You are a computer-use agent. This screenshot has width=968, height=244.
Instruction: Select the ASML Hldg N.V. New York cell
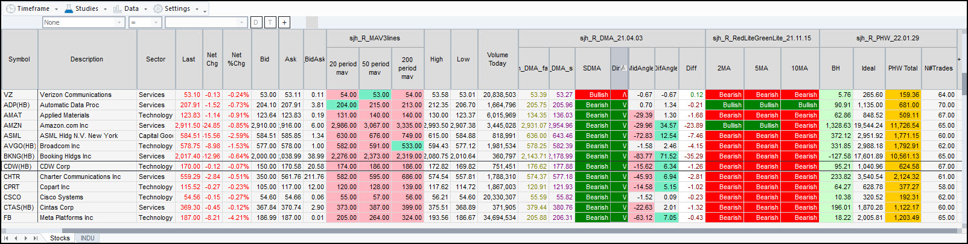[87, 136]
